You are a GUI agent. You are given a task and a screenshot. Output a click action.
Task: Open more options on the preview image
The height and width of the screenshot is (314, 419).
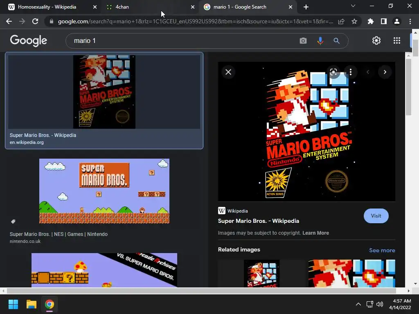[x=351, y=72]
